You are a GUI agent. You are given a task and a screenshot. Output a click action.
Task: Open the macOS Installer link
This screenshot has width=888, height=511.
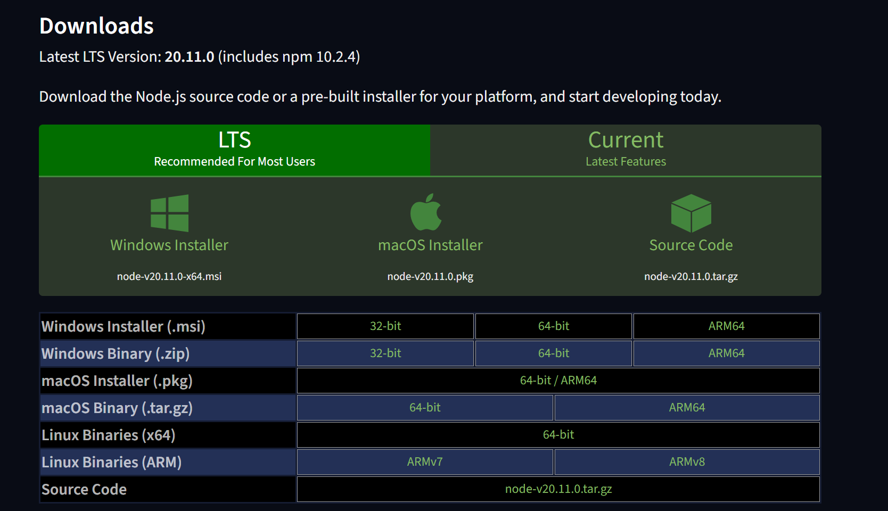point(430,245)
